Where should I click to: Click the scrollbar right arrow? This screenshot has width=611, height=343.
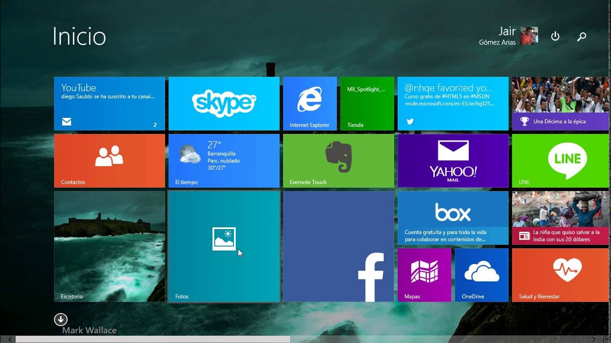pos(594,339)
